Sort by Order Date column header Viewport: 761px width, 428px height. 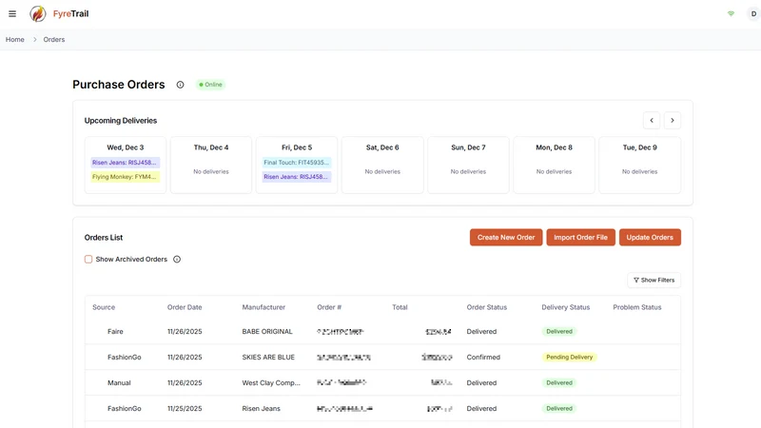point(185,307)
